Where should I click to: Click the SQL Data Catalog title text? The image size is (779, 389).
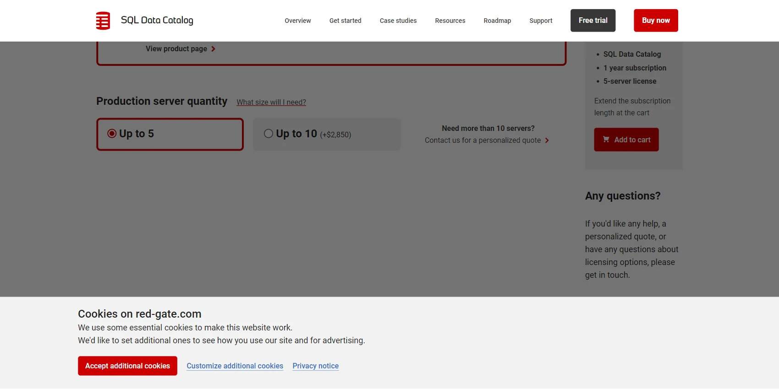(x=157, y=20)
